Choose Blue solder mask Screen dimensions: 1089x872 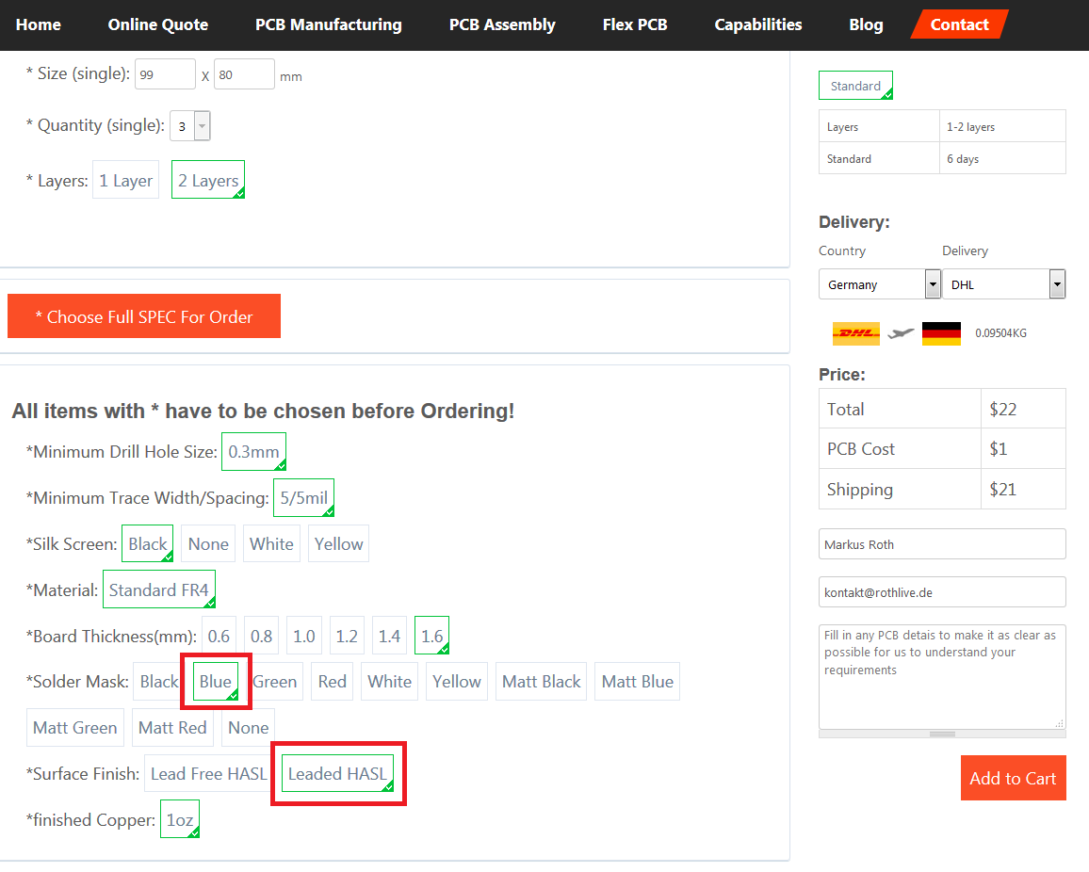216,681
